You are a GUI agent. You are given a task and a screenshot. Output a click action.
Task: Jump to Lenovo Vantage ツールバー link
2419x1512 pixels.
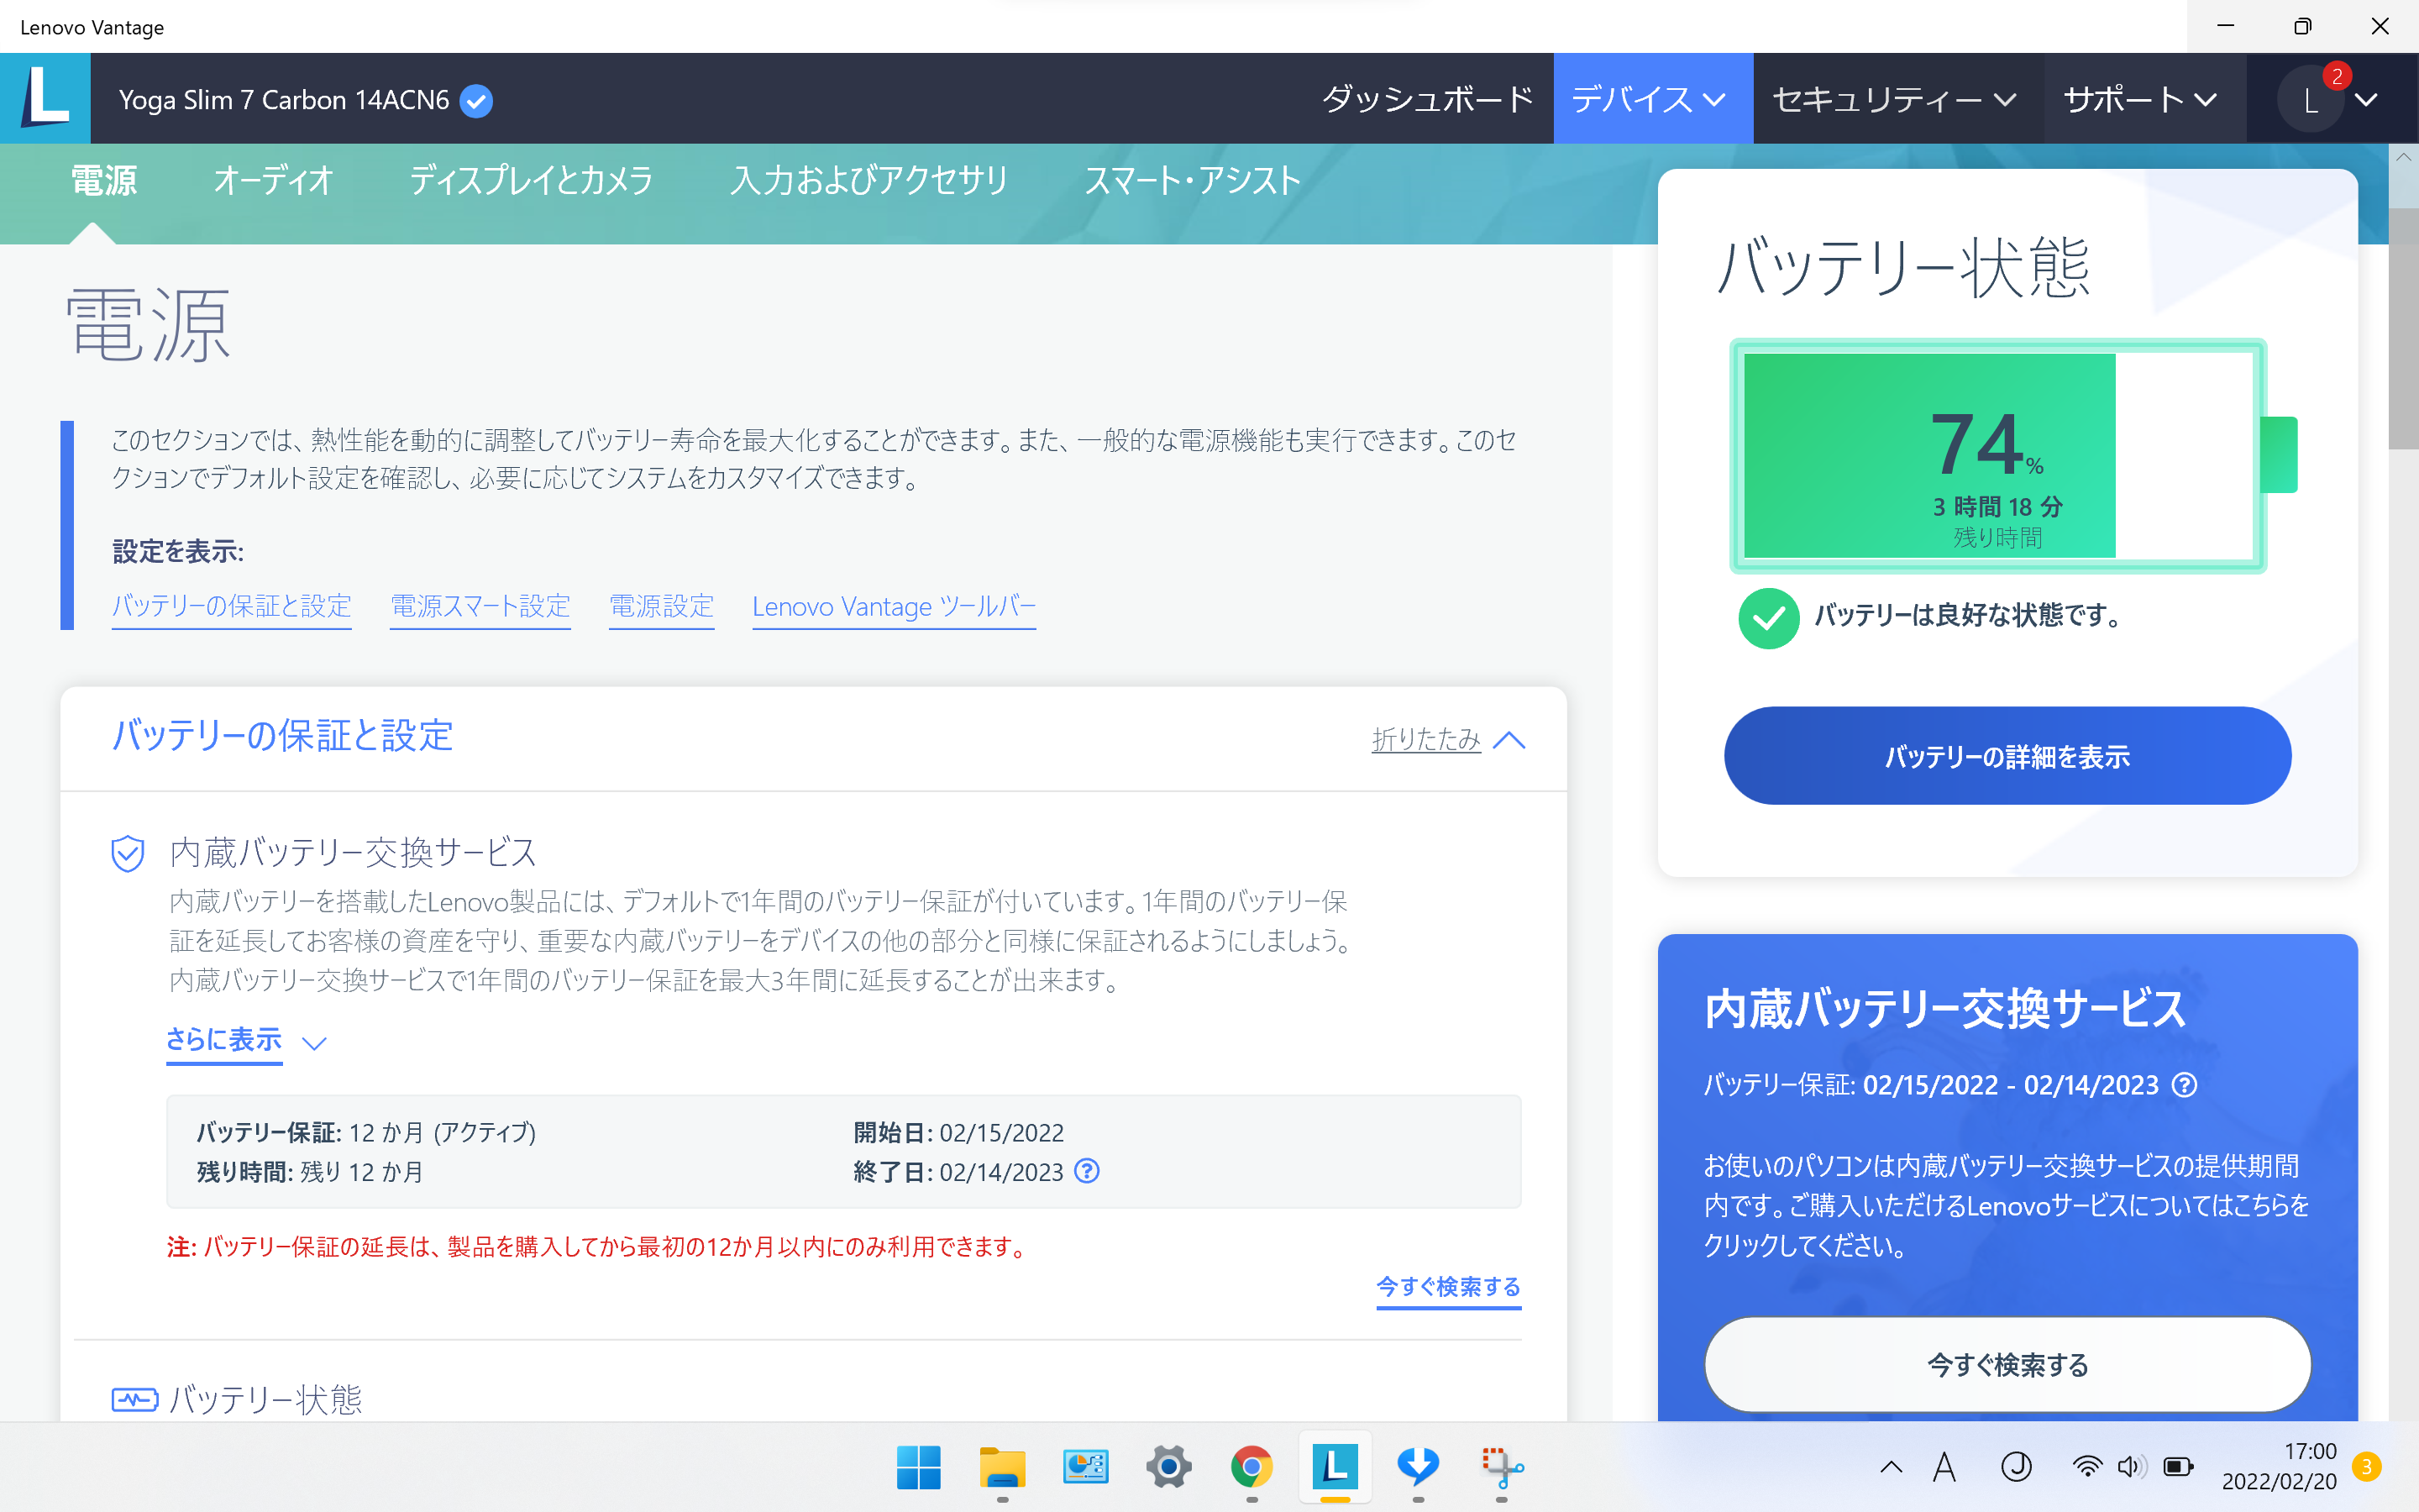pyautogui.click(x=894, y=607)
